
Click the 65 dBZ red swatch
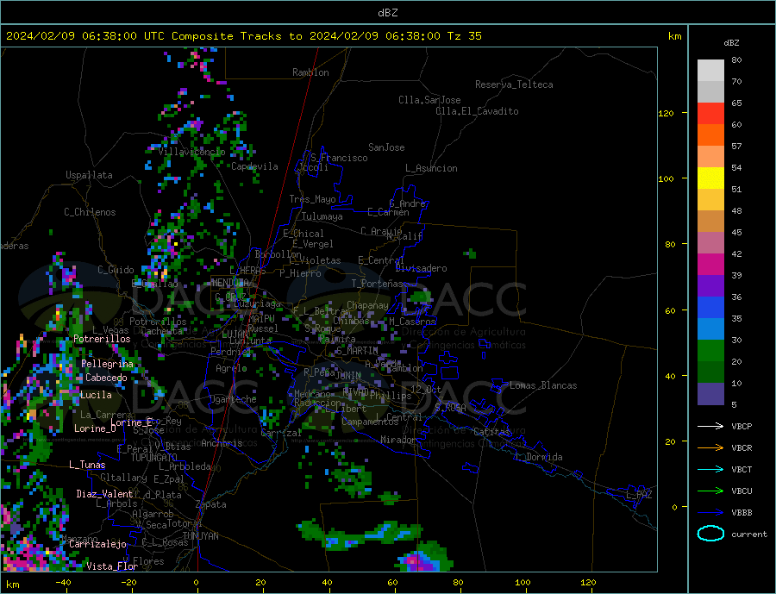pyautogui.click(x=710, y=113)
